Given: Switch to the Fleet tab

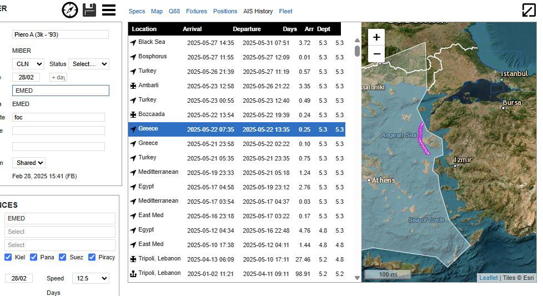Looking at the screenshot, I should click(286, 11).
